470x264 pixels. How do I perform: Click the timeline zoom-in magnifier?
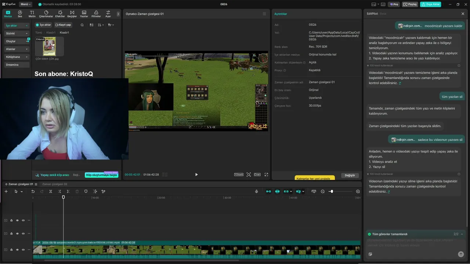click(358, 191)
